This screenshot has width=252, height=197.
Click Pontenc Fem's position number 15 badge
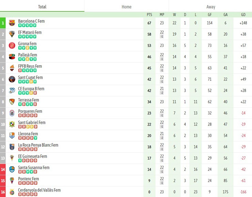click(x=3, y=180)
